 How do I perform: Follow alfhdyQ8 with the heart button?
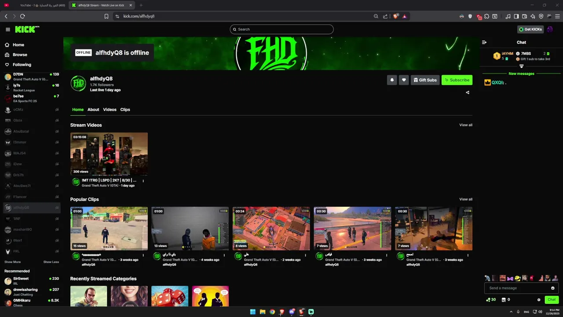tap(404, 80)
